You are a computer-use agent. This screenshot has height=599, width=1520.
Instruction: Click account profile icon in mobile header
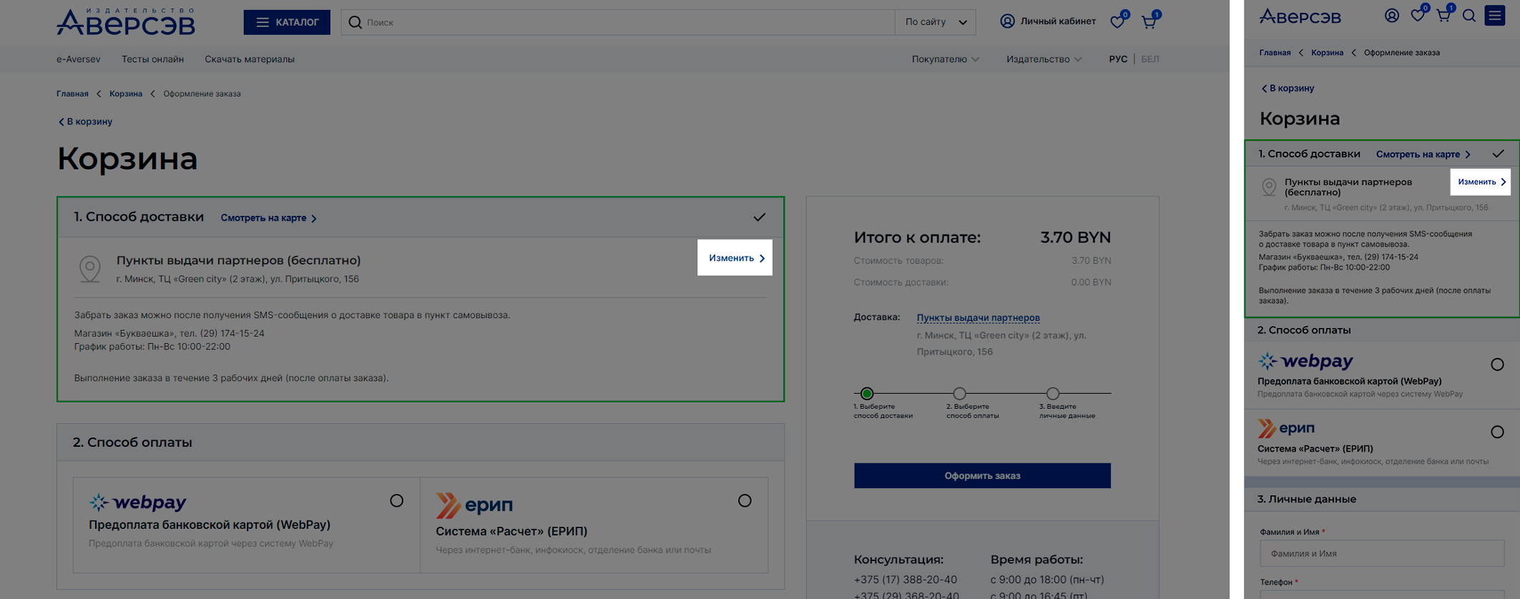coord(1391,16)
